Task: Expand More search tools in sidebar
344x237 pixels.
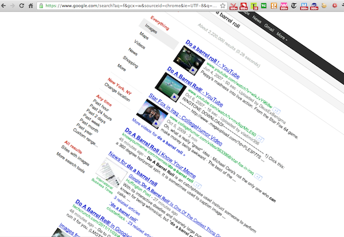Action: click(x=71, y=163)
